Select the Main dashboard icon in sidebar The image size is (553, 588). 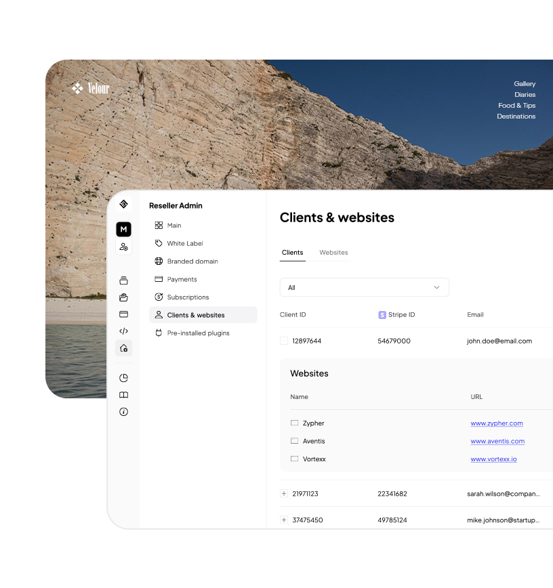click(159, 225)
